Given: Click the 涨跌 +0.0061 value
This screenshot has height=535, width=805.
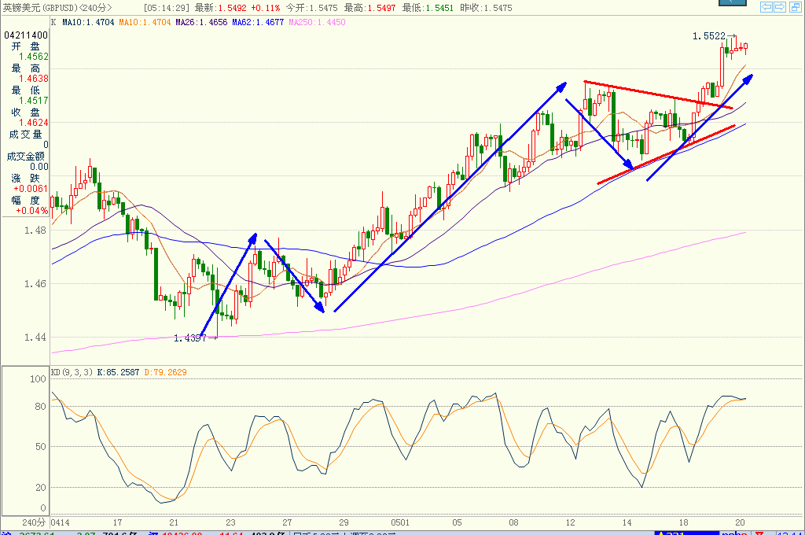Looking at the screenshot, I should click(31, 189).
